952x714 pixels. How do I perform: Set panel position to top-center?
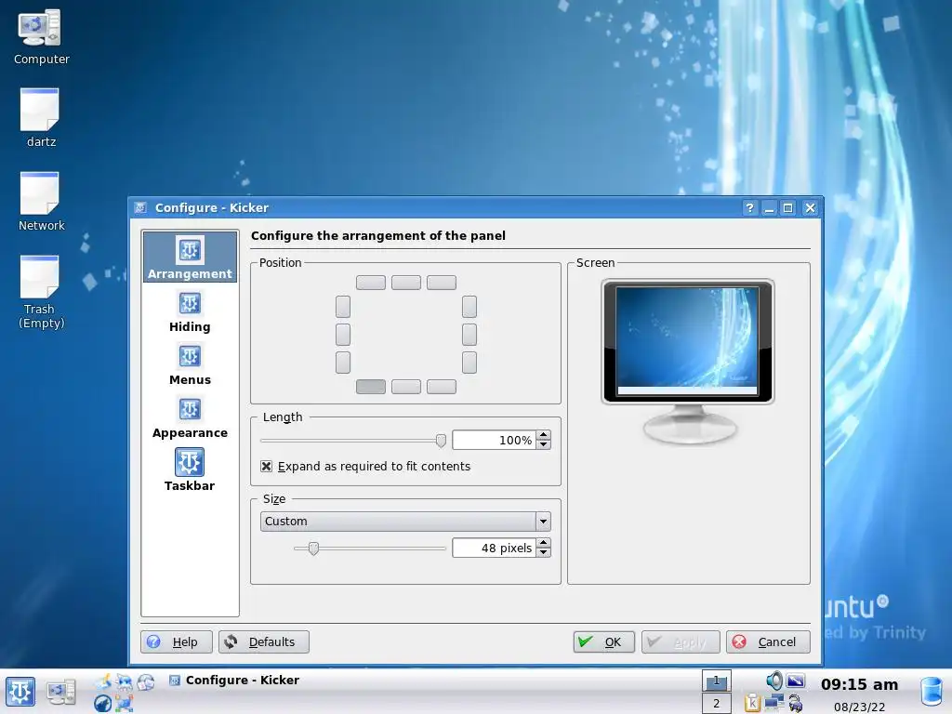pyautogui.click(x=406, y=283)
